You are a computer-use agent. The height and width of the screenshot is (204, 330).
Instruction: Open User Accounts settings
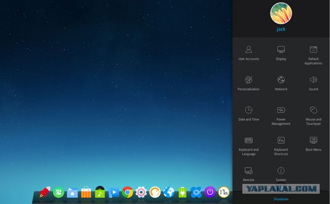click(x=249, y=53)
